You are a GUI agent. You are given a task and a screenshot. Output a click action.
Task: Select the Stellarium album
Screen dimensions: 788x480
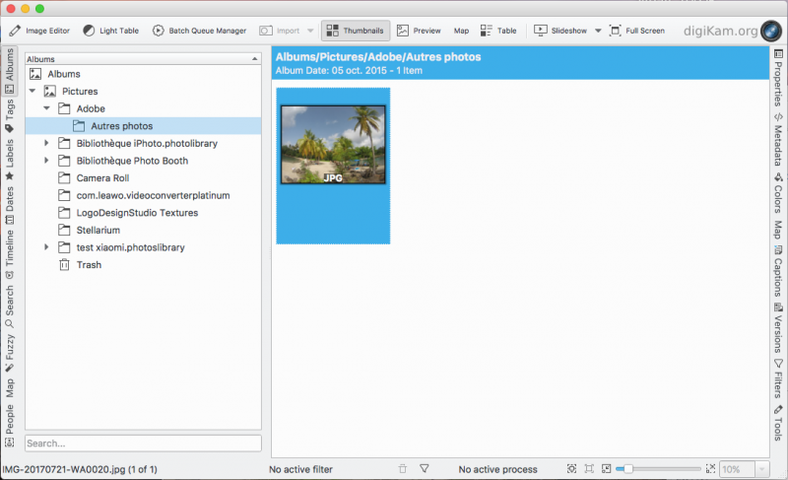click(x=98, y=230)
